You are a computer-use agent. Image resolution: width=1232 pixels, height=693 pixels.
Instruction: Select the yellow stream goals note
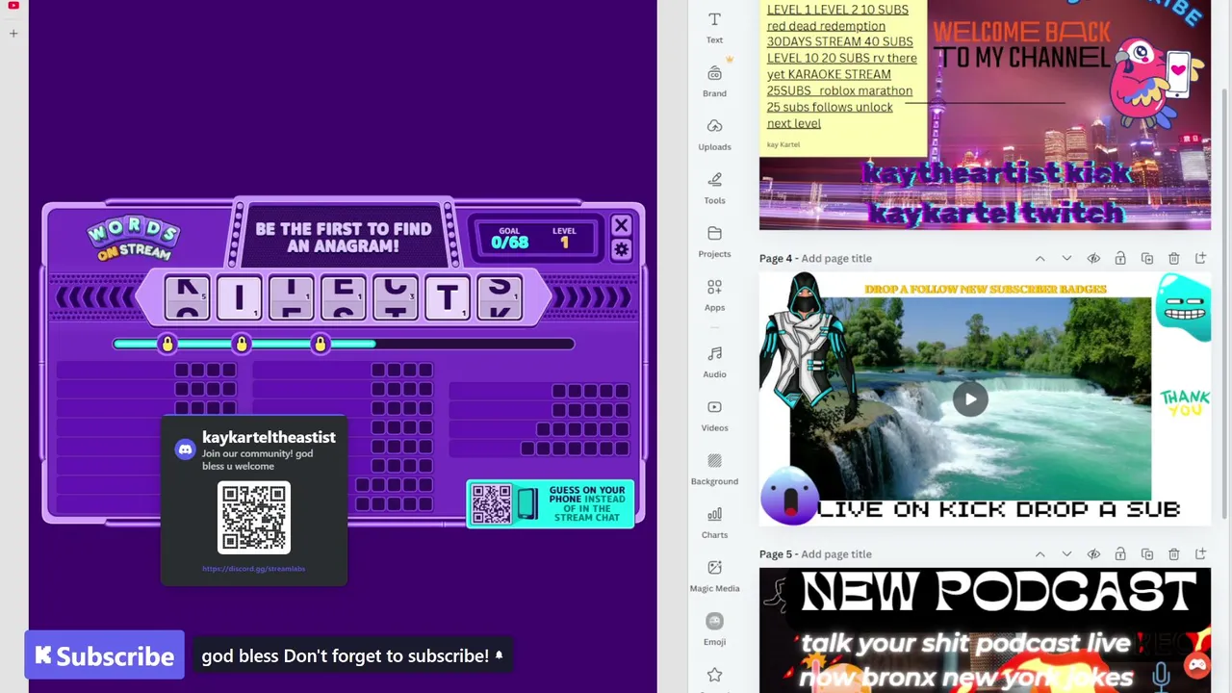click(842, 77)
